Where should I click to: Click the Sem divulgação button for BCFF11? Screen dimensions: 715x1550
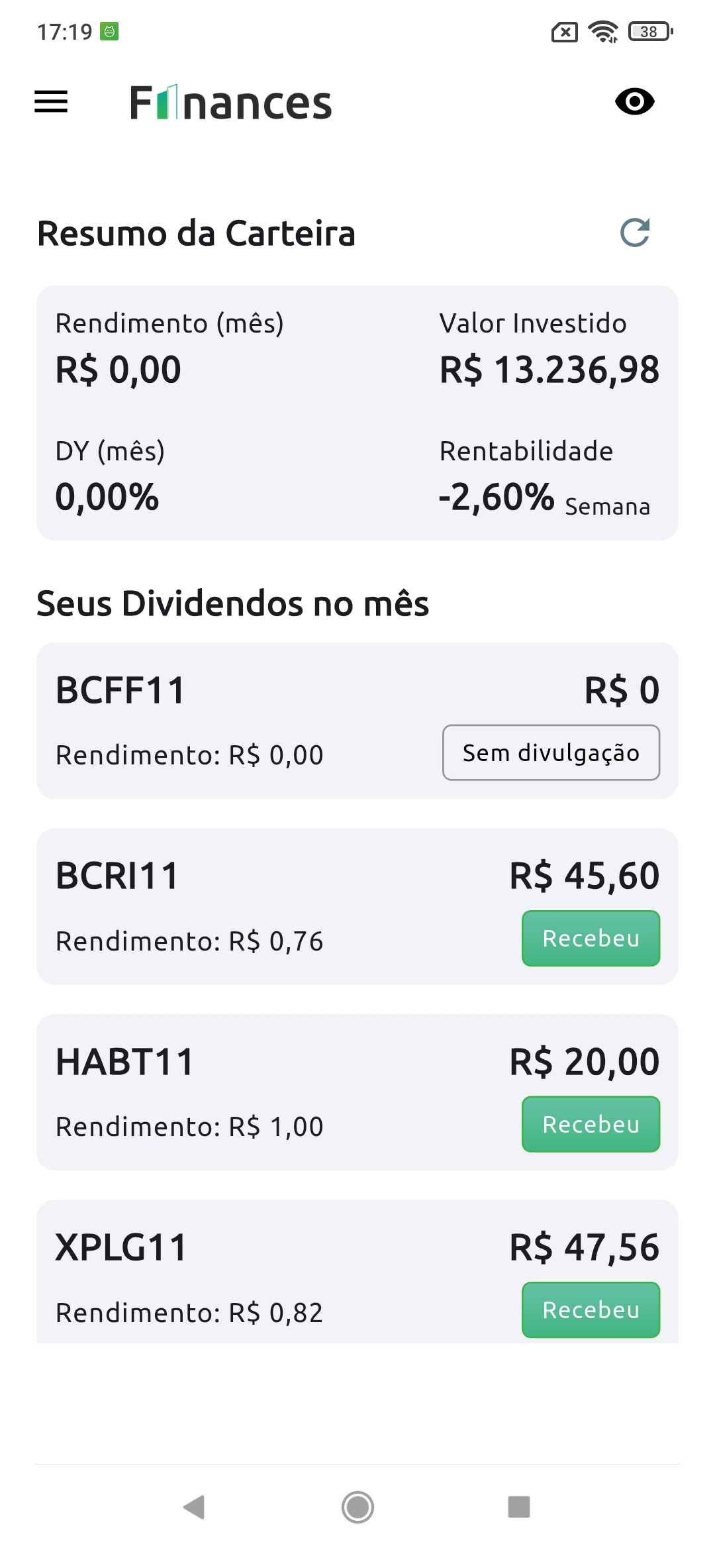tap(551, 752)
